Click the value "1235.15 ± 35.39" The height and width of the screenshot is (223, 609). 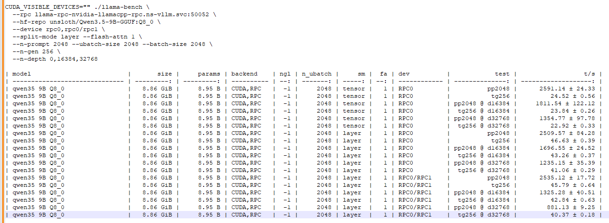pyautogui.click(x=567, y=163)
